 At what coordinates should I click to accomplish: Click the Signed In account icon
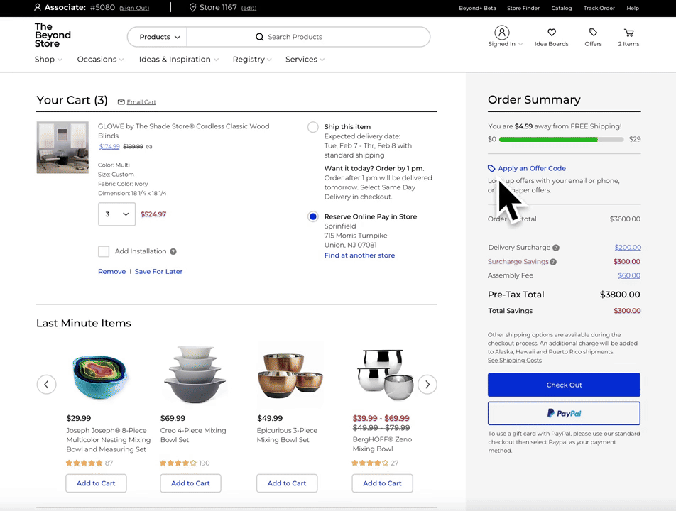503,32
